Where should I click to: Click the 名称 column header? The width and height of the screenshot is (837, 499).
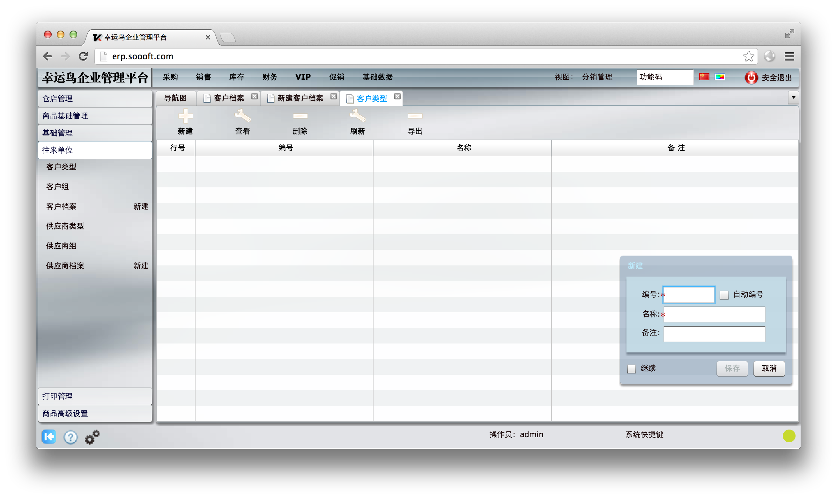pyautogui.click(x=463, y=148)
